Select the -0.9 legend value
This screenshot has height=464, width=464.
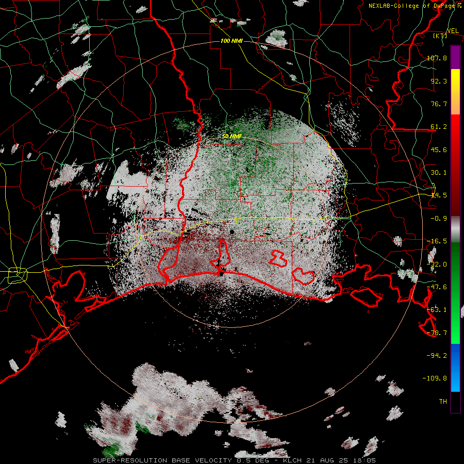(x=439, y=219)
